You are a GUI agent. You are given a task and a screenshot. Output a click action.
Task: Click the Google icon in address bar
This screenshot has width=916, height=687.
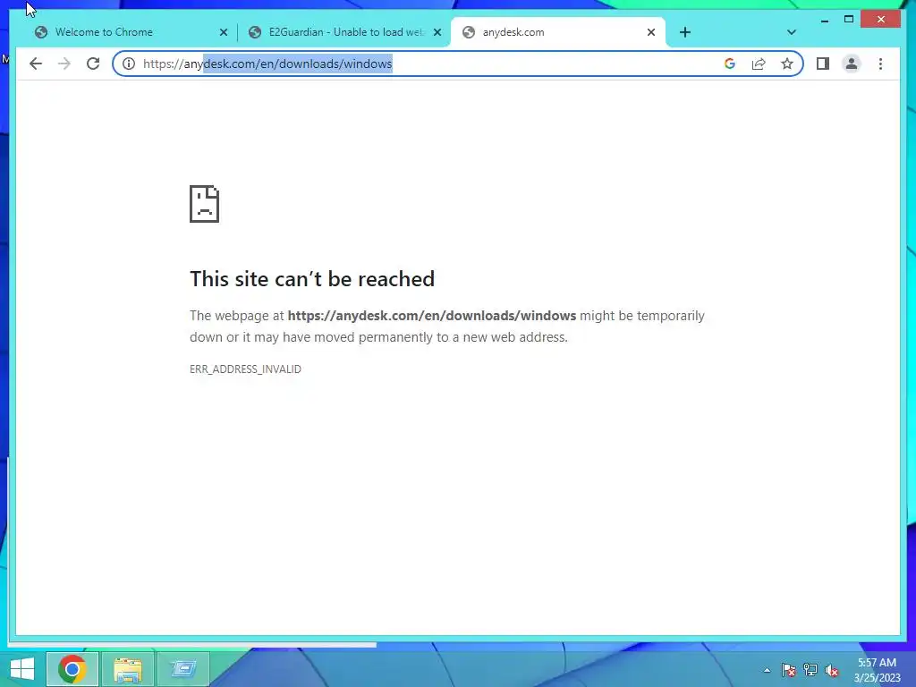[x=730, y=64]
